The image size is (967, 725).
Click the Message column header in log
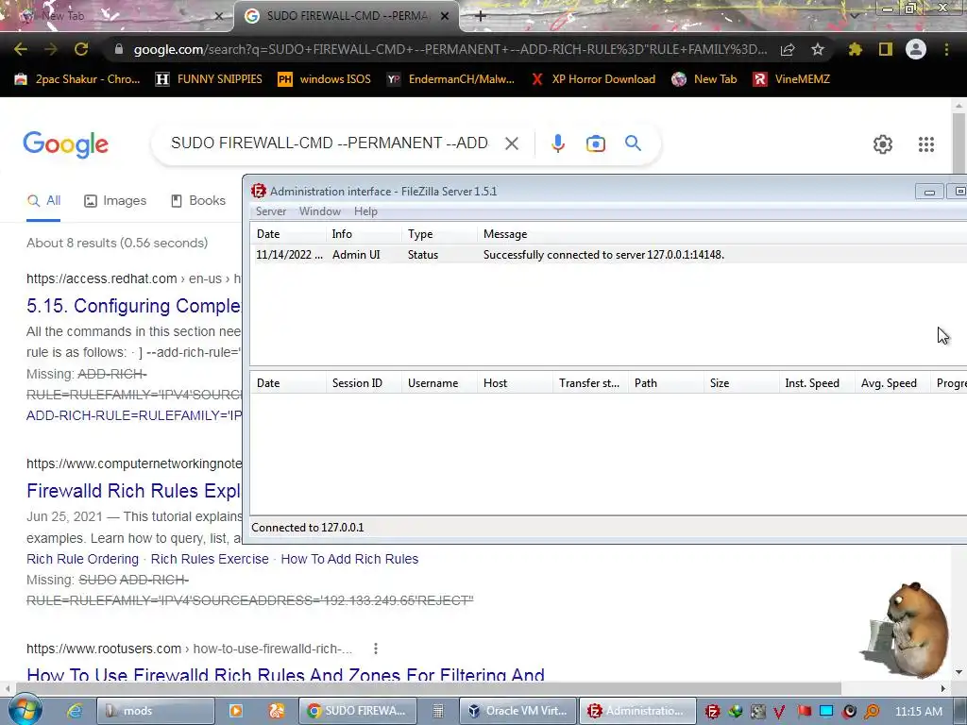point(721,234)
